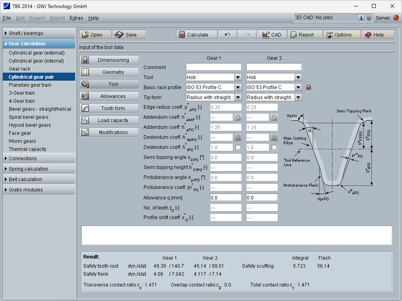The image size is (402, 301).
Task: Toggle Gear 1 dedendum coefficient checkbox
Action: point(238,147)
